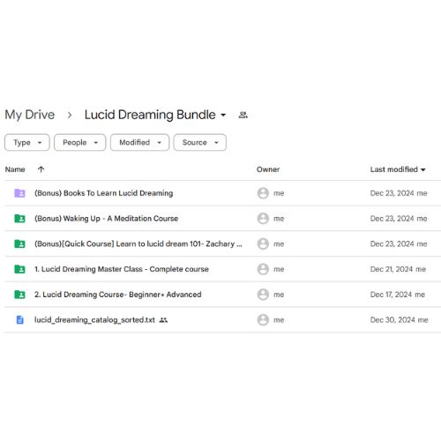Click the blue document icon for lucid_dreaming_catalog_sorted.txt
The width and height of the screenshot is (441, 441).
19,319
